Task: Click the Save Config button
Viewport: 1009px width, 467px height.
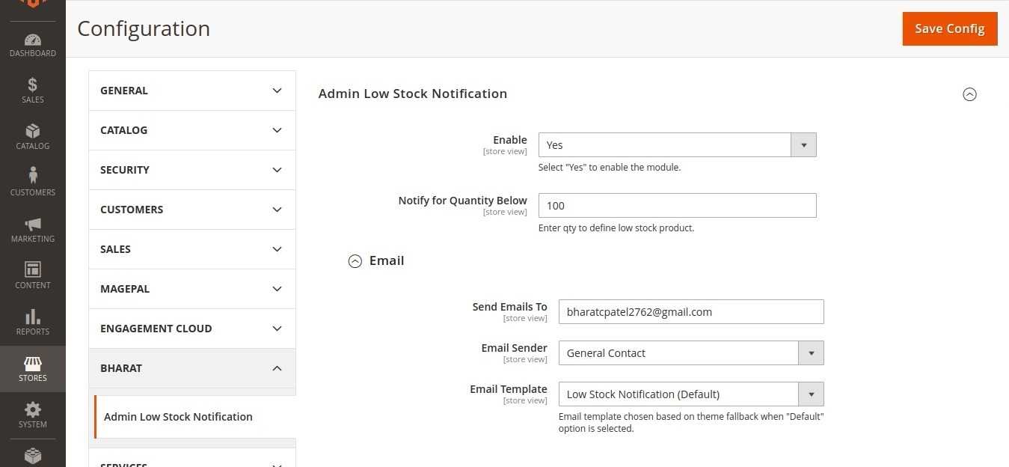Action: click(x=950, y=28)
